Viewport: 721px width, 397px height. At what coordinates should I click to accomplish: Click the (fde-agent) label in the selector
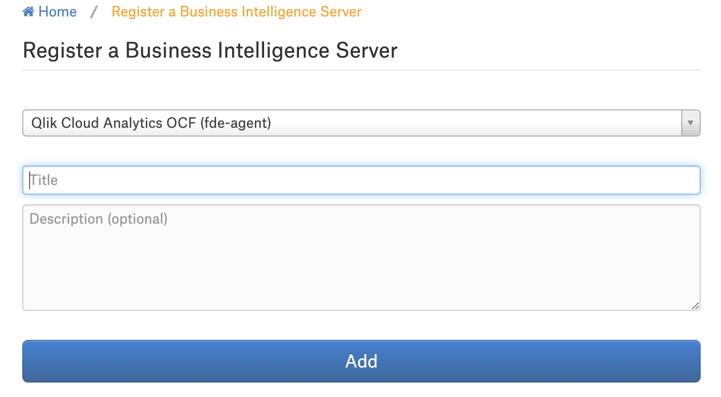pos(235,123)
